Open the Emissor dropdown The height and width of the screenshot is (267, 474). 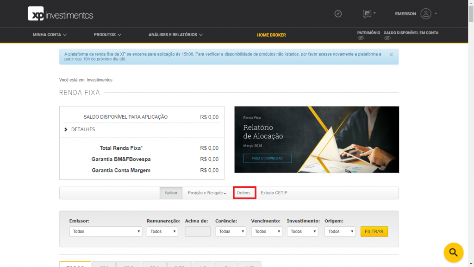point(106,231)
